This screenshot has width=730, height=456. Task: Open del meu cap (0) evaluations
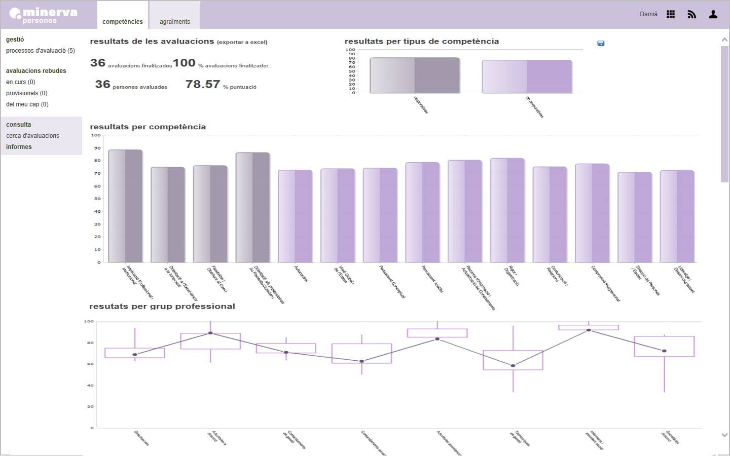(27, 104)
